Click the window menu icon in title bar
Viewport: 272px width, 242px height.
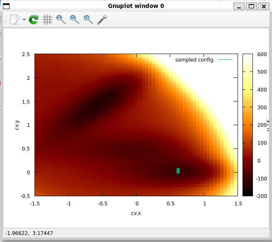pos(6,6)
